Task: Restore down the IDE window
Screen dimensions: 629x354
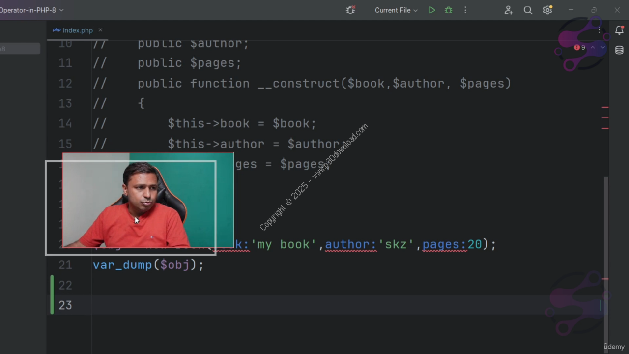Action: pos(594,10)
